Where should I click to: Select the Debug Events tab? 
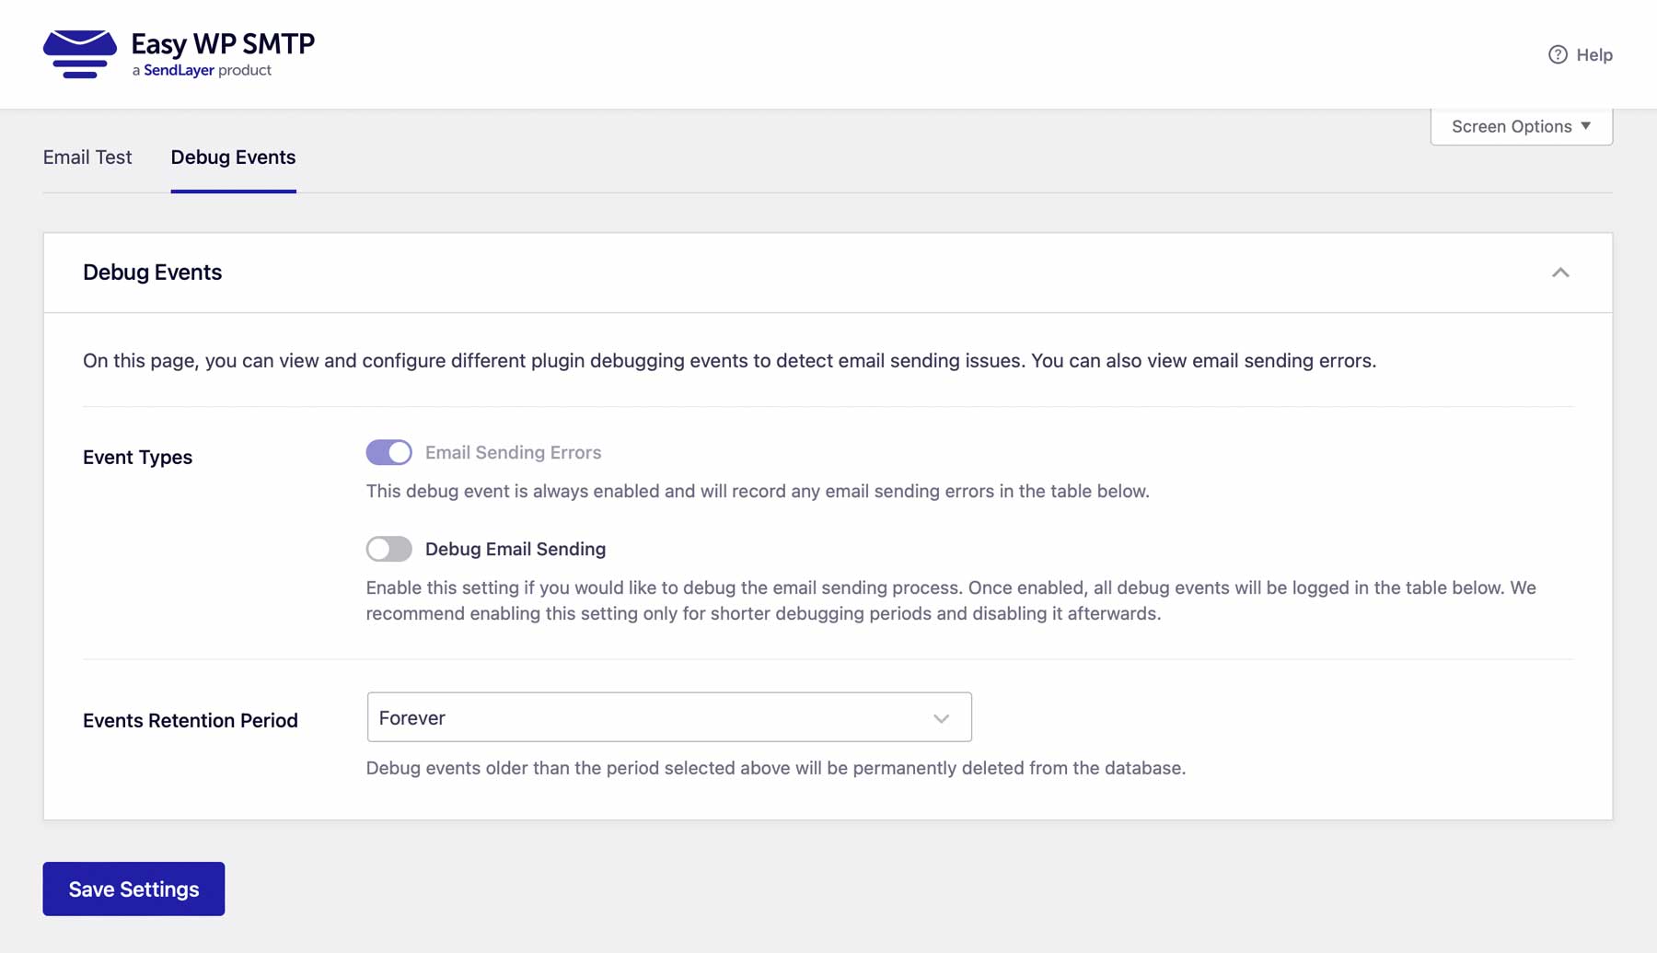(x=233, y=157)
